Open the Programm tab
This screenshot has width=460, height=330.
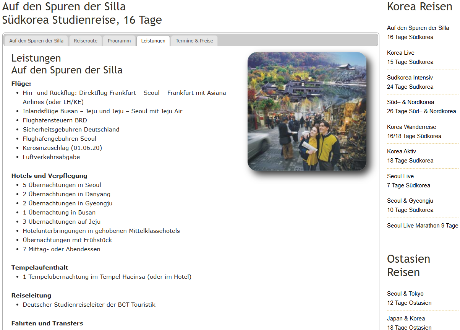pyautogui.click(x=119, y=41)
